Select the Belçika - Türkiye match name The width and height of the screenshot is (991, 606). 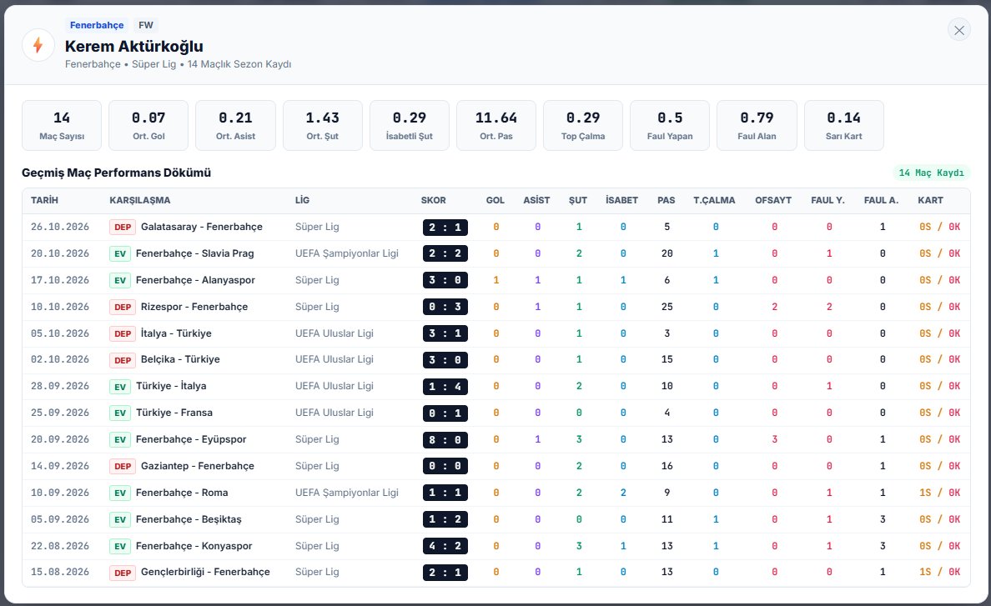click(180, 359)
